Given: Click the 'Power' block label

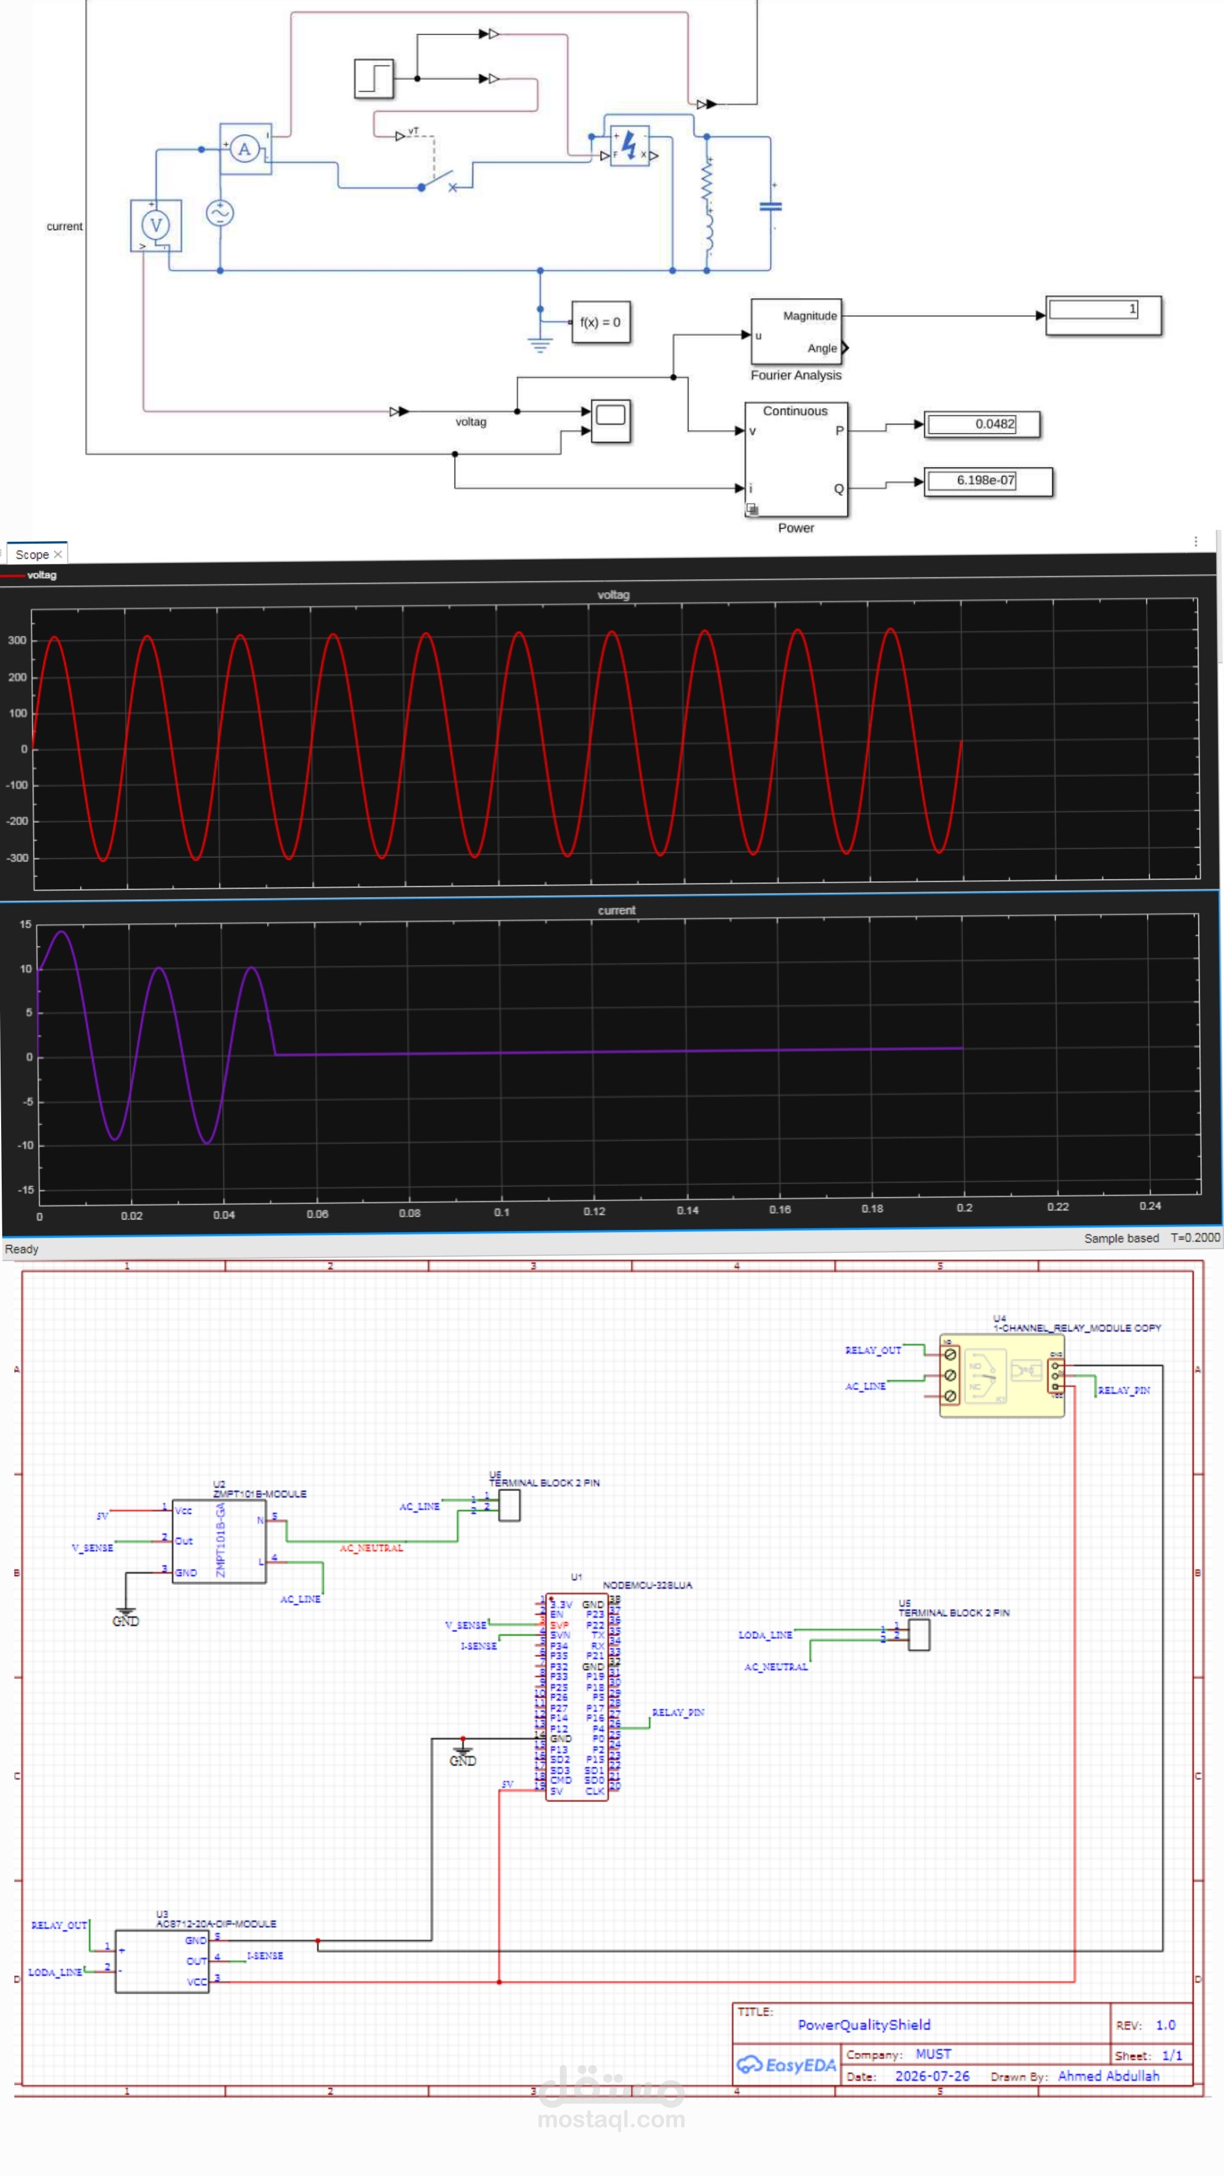Looking at the screenshot, I should tap(796, 528).
